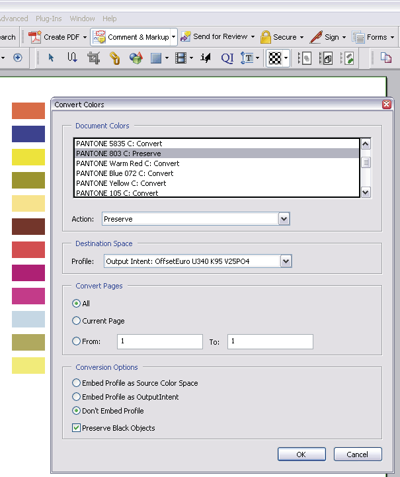Click the orange color swatch in document
The width and height of the screenshot is (400, 477).
pyautogui.click(x=28, y=110)
